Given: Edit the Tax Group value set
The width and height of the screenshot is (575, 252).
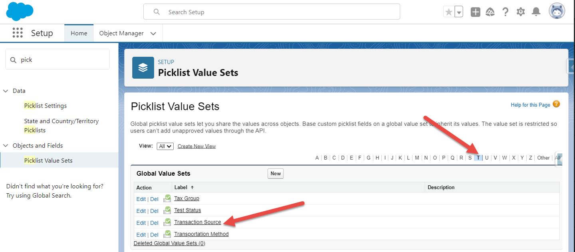Looking at the screenshot, I should pyautogui.click(x=141, y=199).
